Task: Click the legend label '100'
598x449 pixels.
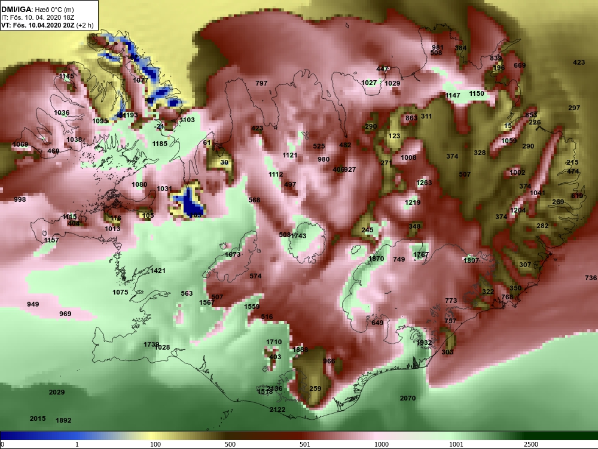Action: [155, 444]
